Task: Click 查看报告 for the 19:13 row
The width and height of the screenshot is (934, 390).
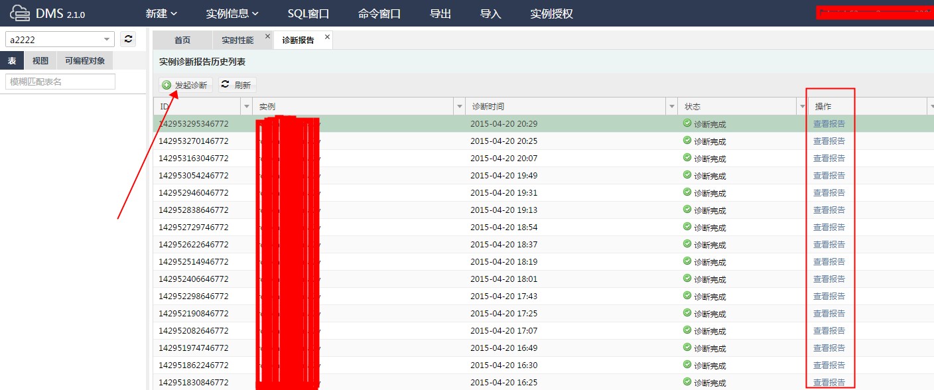Action: [829, 210]
